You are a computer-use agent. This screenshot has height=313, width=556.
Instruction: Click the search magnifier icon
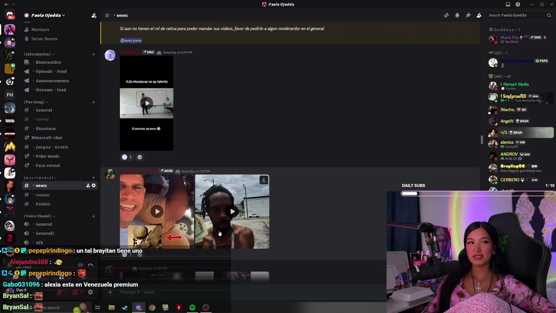pos(549,15)
